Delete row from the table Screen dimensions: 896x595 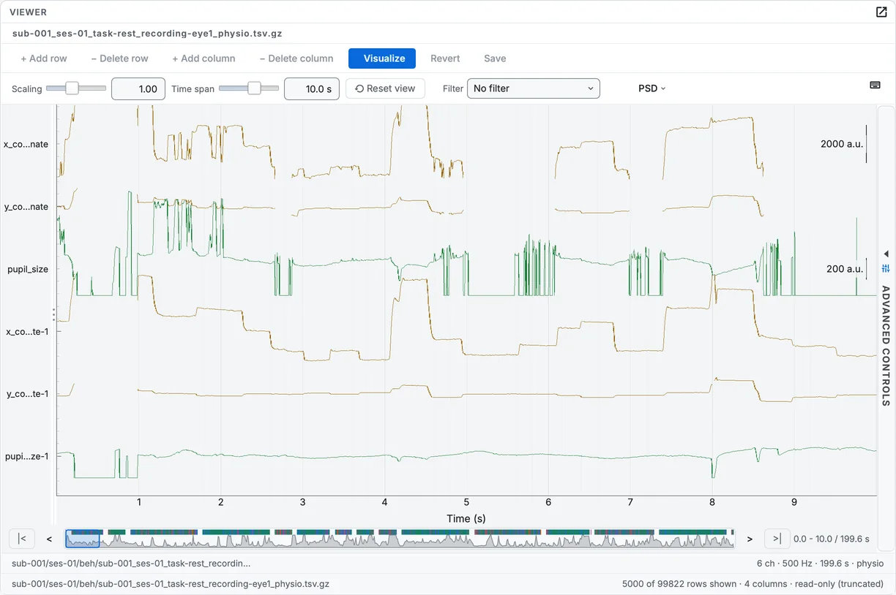[119, 58]
